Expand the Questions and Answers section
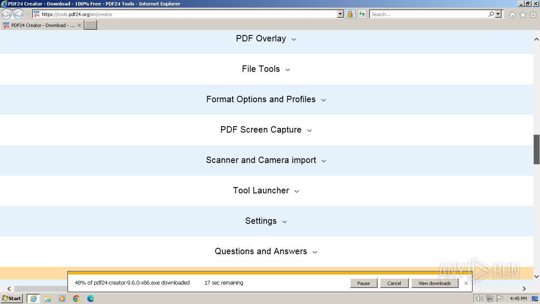 click(266, 251)
